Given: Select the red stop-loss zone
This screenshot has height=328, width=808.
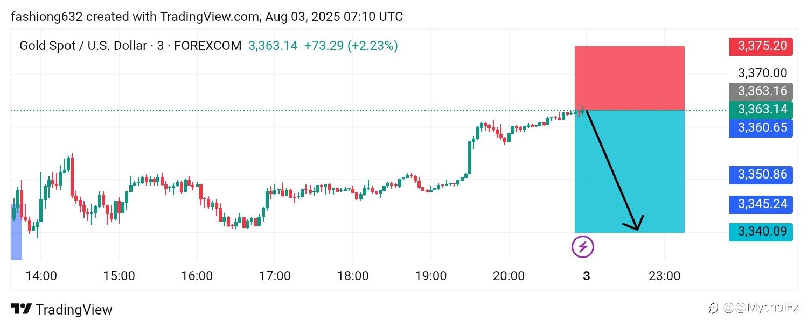Looking at the screenshot, I should point(630,79).
